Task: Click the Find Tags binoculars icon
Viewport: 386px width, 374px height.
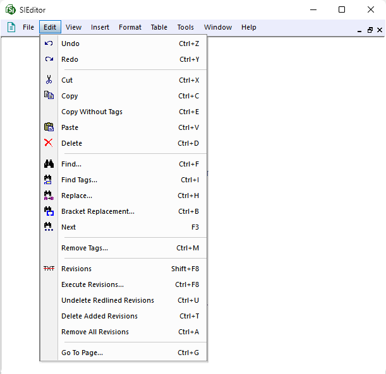Action: click(x=48, y=180)
